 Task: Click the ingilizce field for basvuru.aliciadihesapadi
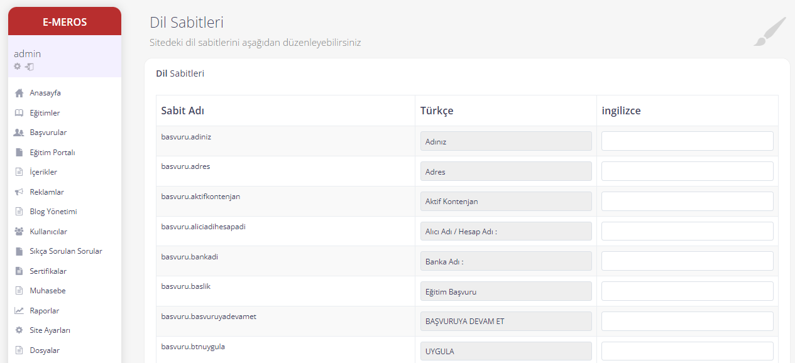pos(688,231)
